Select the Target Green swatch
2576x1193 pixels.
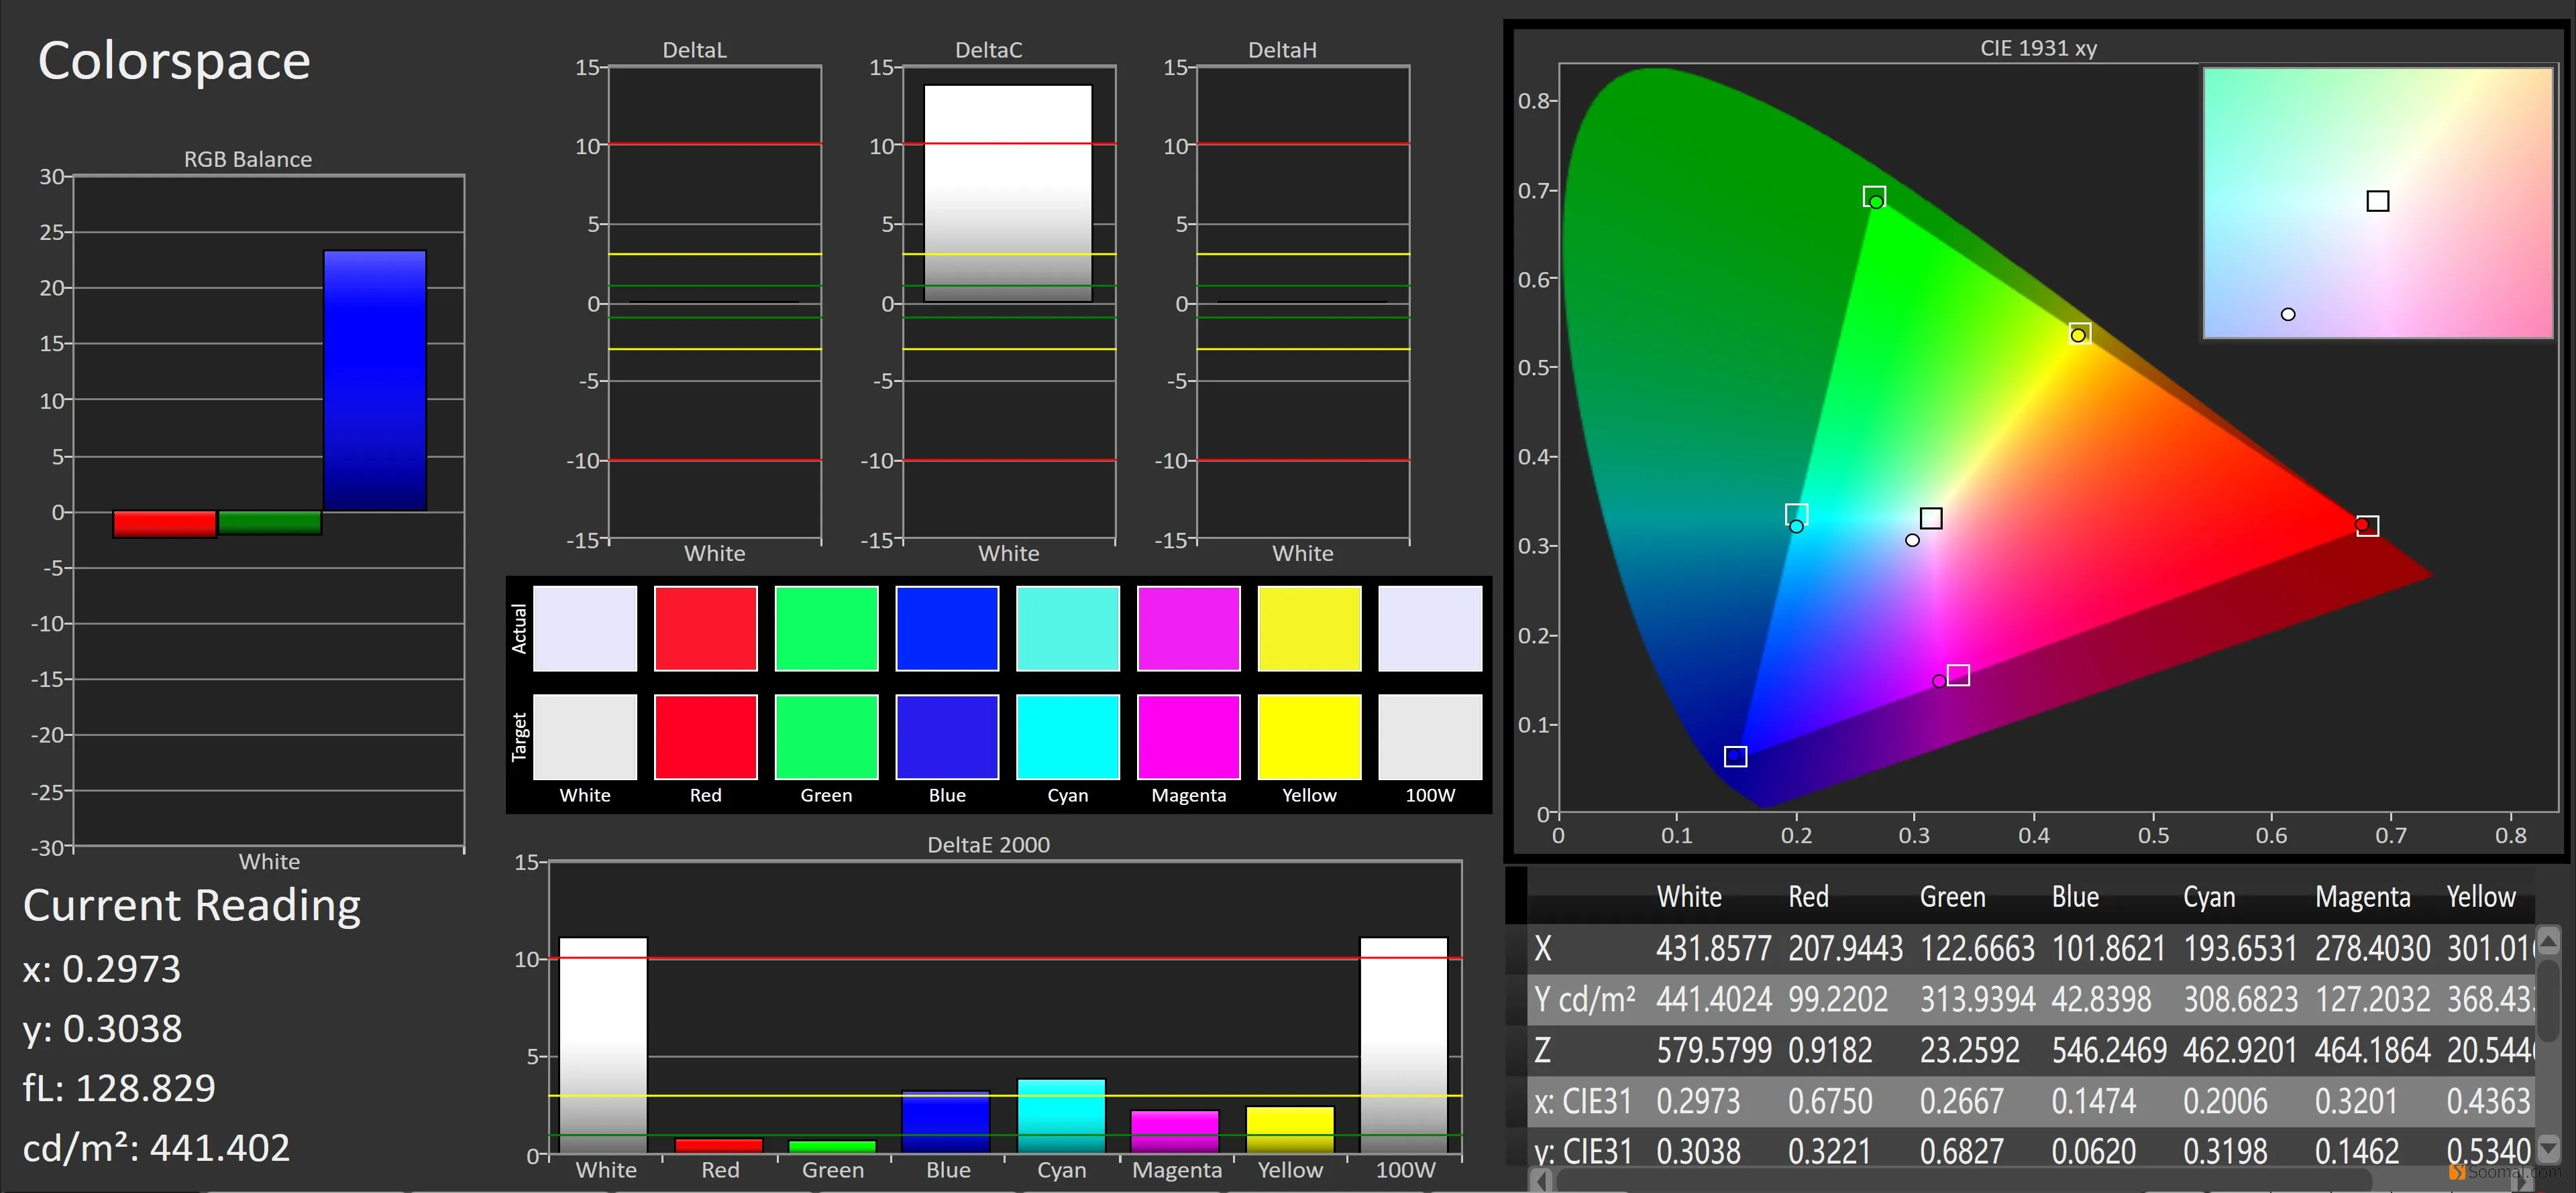827,737
